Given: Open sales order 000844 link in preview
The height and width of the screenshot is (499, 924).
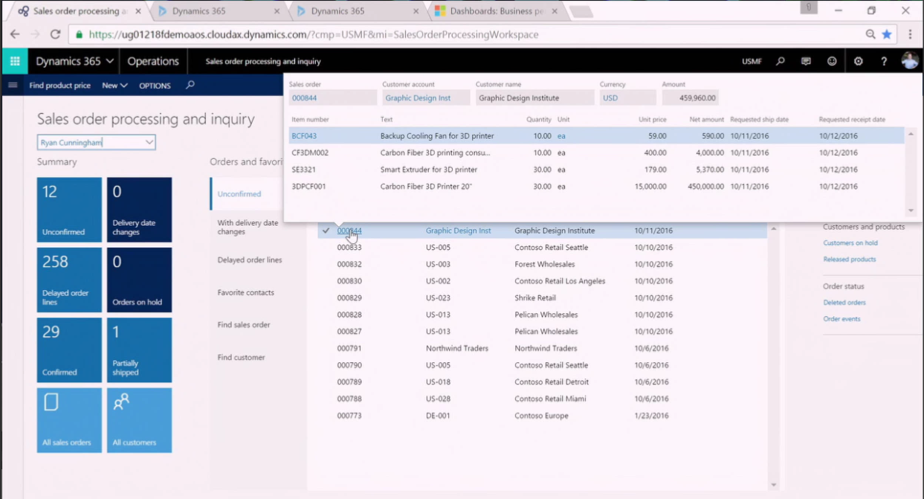Looking at the screenshot, I should click(x=304, y=98).
